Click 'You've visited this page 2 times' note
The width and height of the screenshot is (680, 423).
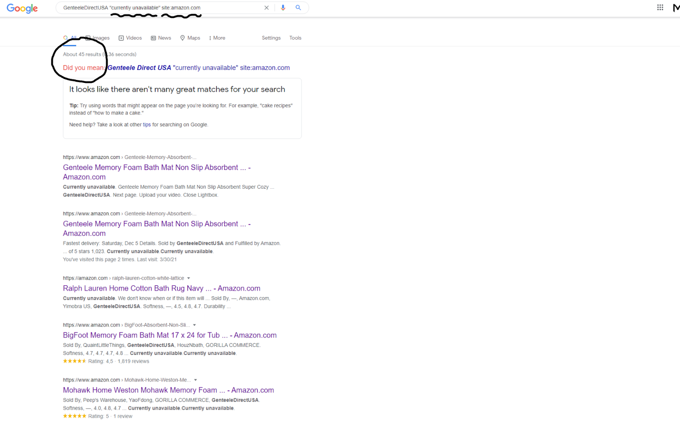120,259
